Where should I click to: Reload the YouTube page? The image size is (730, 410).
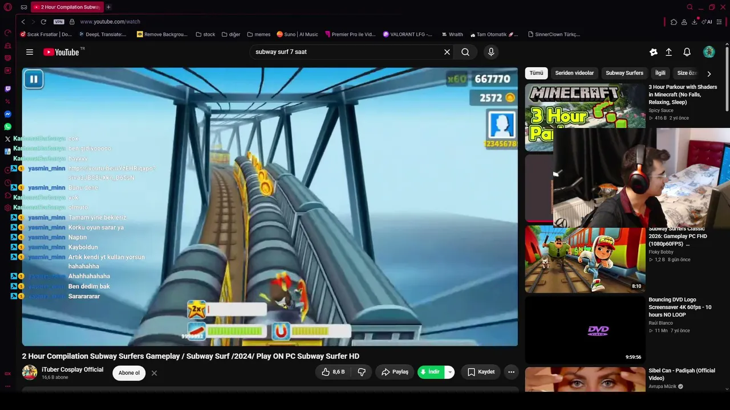tap(43, 22)
